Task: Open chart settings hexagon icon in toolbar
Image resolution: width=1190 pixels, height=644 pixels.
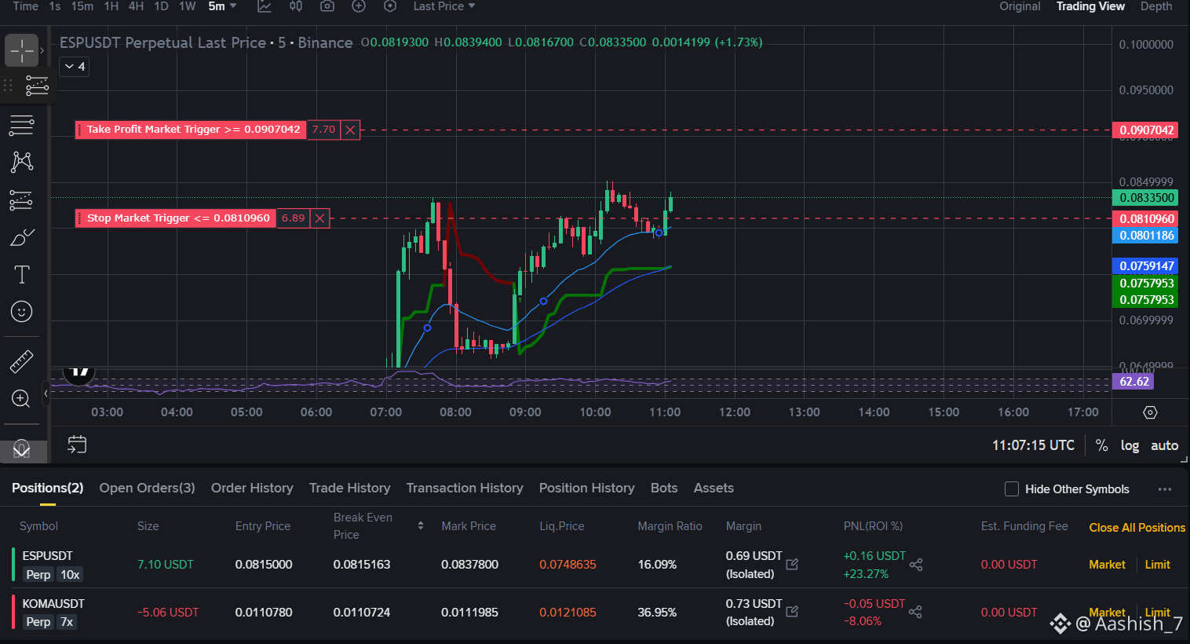Action: (x=390, y=6)
